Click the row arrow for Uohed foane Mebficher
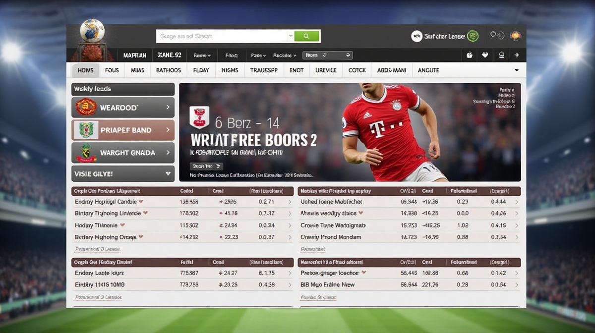This screenshot has height=333, width=595. coord(516,202)
